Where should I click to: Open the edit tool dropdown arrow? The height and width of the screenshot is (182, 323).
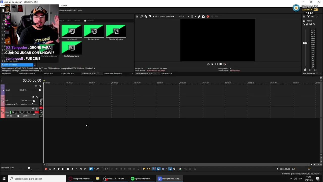(94, 169)
